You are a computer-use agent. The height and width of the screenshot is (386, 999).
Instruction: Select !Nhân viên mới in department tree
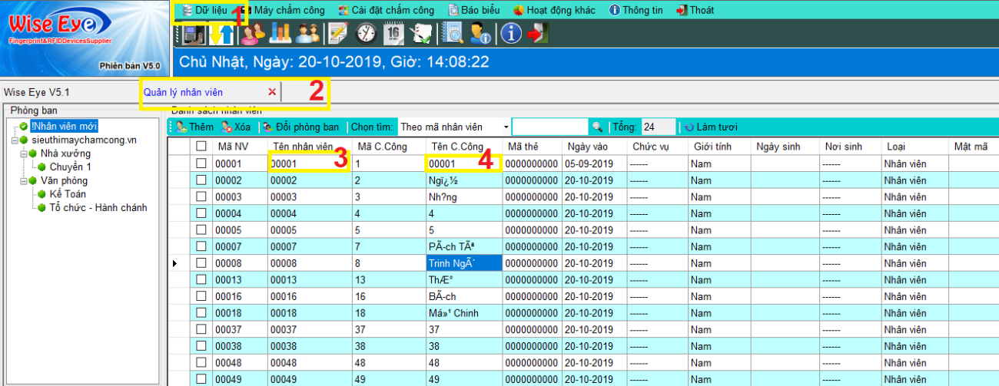point(65,127)
